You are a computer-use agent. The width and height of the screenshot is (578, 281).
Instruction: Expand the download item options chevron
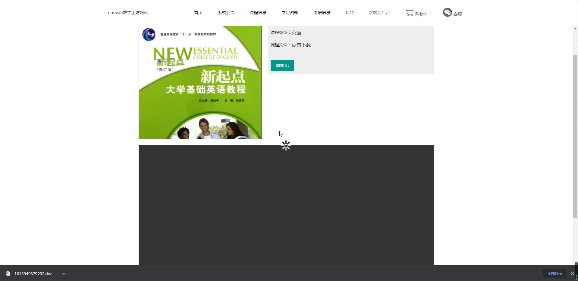(64, 274)
